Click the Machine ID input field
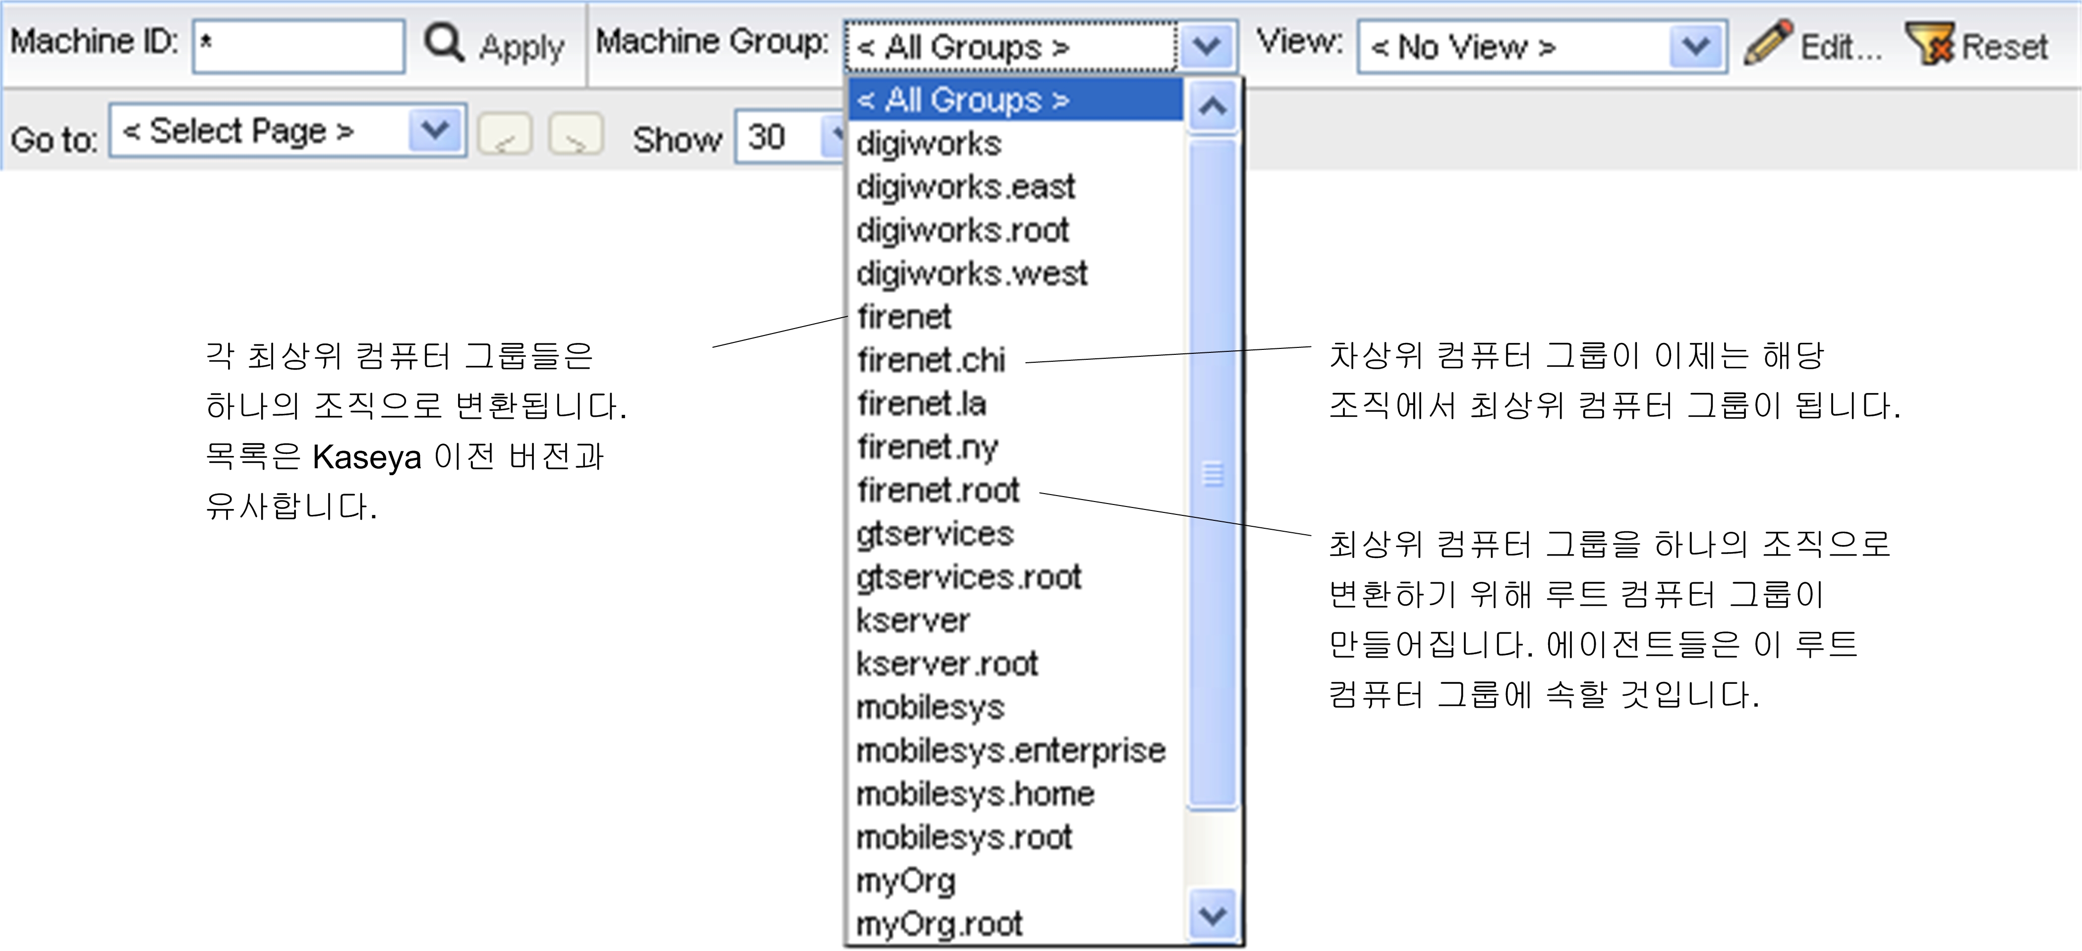This screenshot has width=2082, height=951. (299, 47)
